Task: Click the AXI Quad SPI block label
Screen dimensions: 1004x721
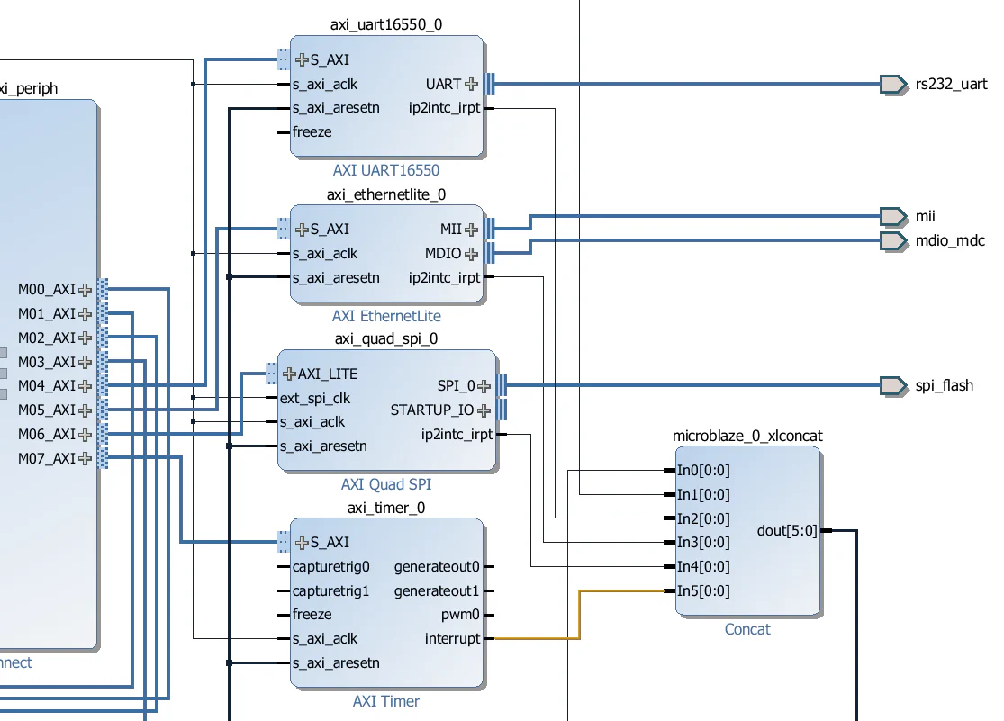Action: [x=386, y=484]
